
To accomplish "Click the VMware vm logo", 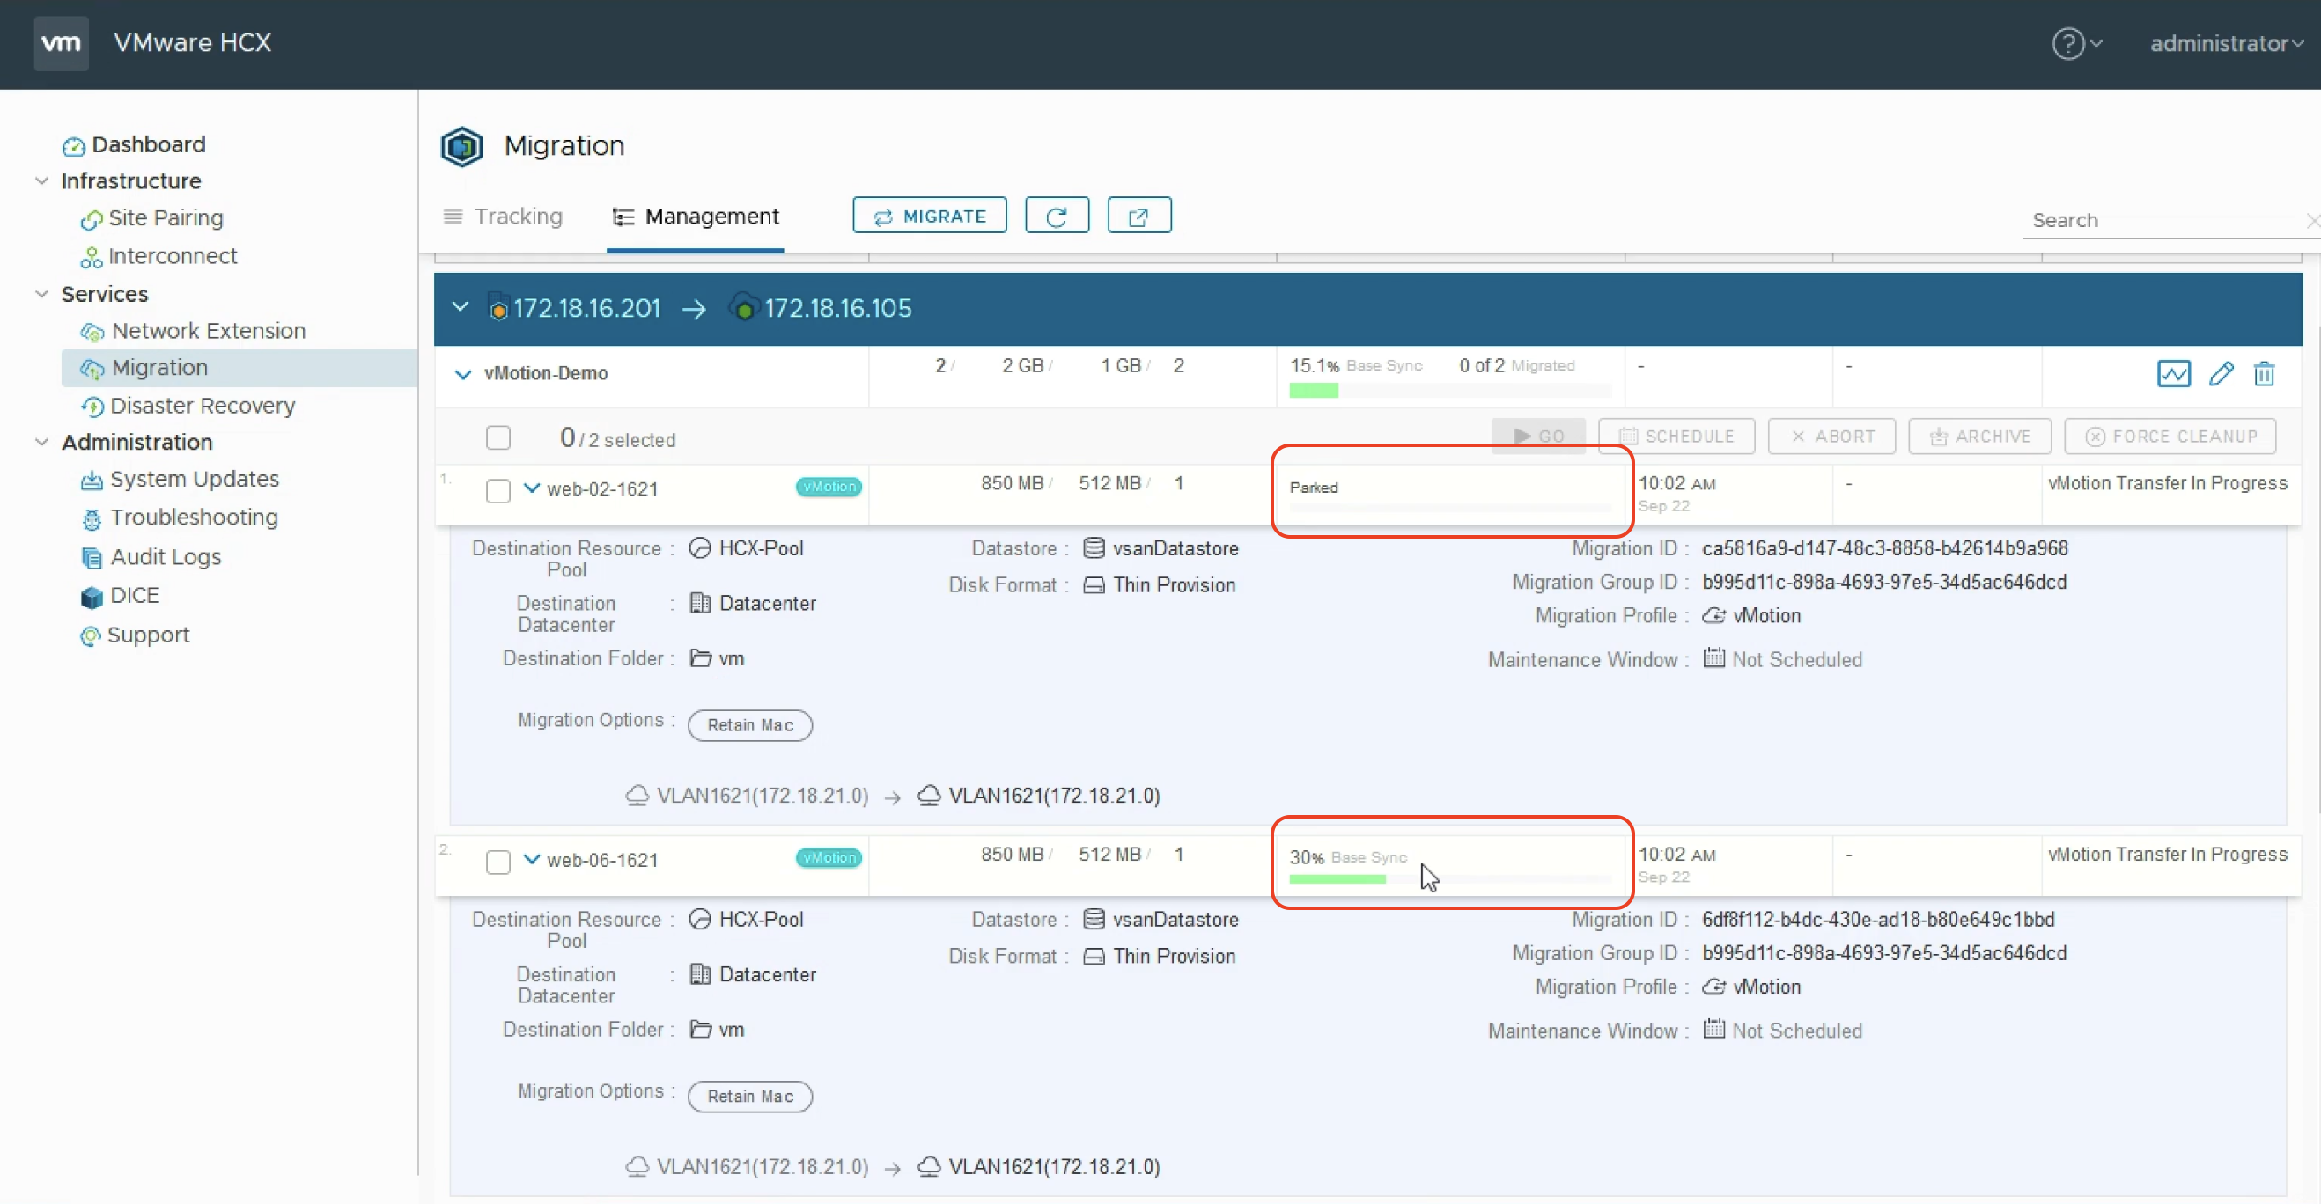I will pyautogui.click(x=62, y=42).
